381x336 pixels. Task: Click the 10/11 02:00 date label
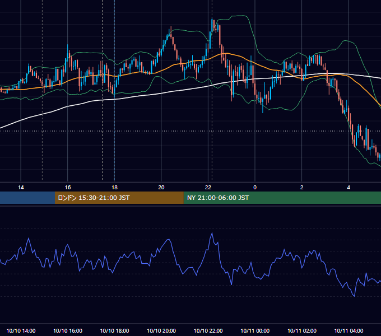click(x=302, y=330)
